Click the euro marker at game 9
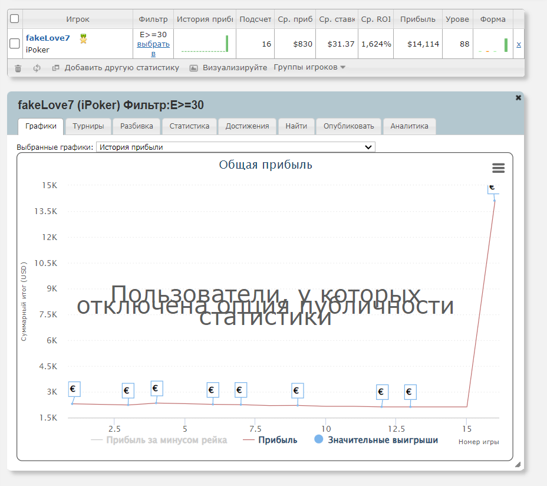This screenshot has width=547, height=486. click(x=297, y=390)
